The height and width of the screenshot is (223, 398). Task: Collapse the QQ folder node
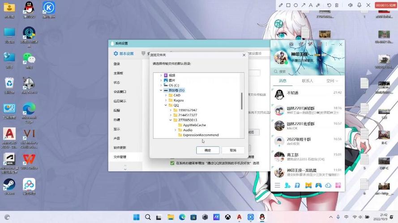point(166,105)
